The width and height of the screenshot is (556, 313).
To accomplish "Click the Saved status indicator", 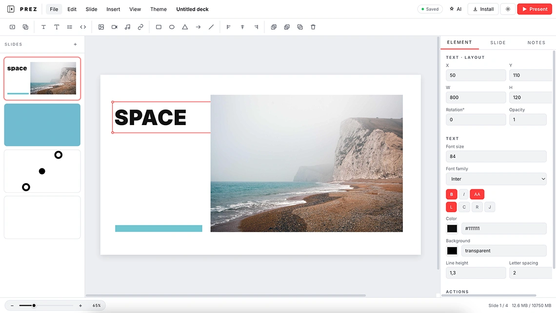I will coord(430,9).
